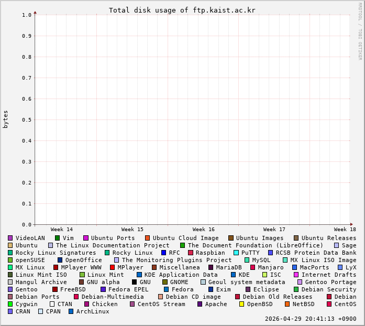
Task: Click the bright green Cygwin legend swatch
Action: click(x=10, y=304)
